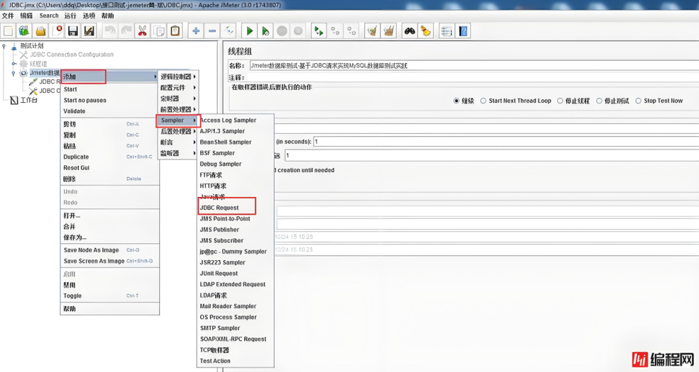699x372 pixels.
Task: Click the greyed Stop toolbar icon
Action: click(282, 31)
